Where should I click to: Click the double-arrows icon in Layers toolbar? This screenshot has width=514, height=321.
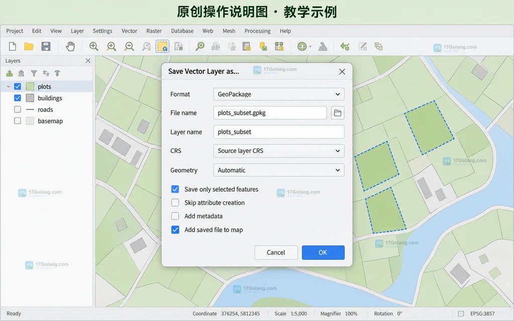tap(46, 73)
